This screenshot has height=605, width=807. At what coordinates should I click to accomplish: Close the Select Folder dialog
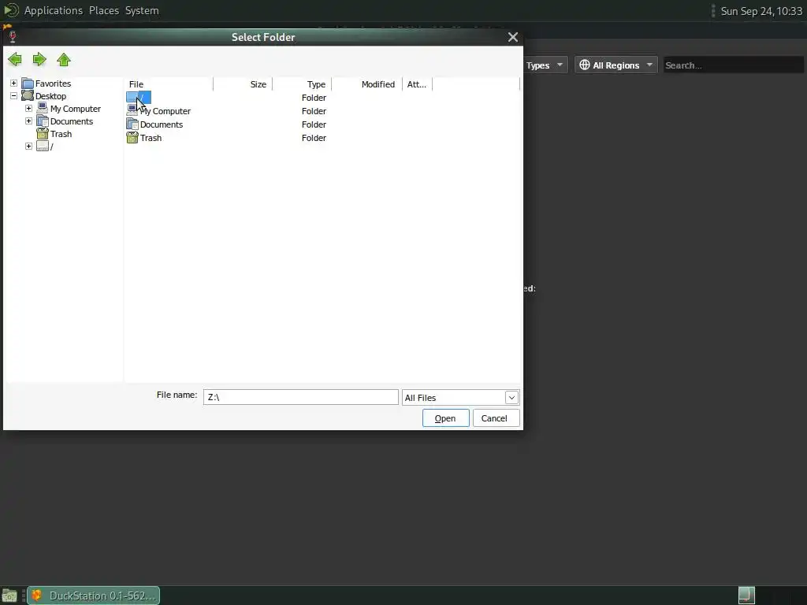(x=512, y=37)
